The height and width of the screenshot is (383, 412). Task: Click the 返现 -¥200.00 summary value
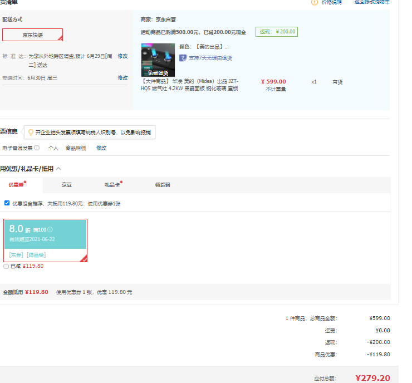coord(379,342)
